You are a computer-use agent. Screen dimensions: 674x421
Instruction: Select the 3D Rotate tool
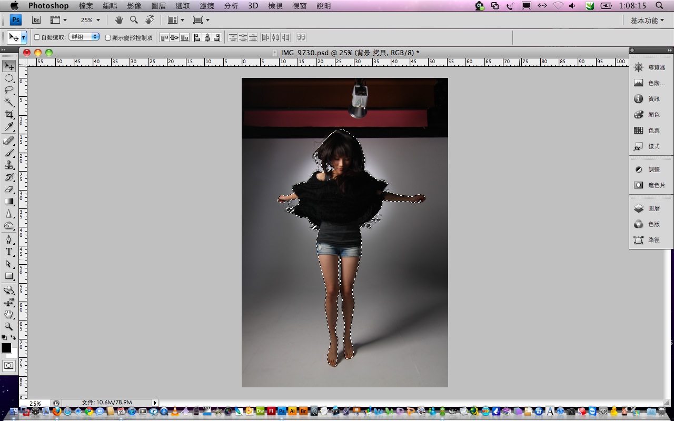[9, 290]
